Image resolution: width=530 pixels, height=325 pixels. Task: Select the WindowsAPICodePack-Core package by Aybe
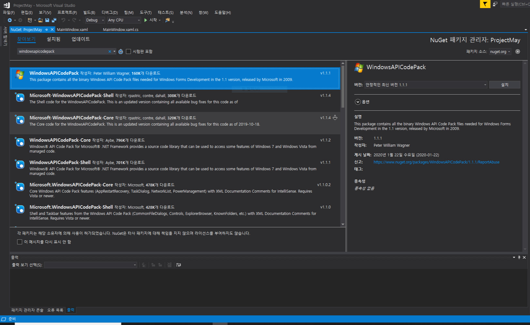[175, 145]
